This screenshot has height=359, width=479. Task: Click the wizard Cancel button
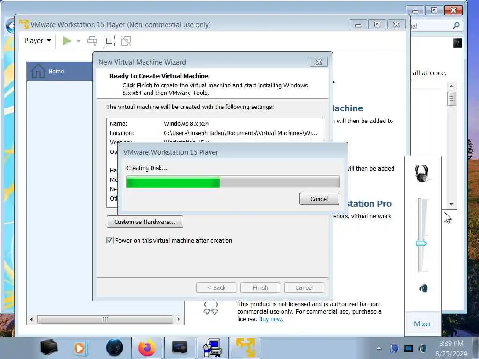tap(304, 287)
